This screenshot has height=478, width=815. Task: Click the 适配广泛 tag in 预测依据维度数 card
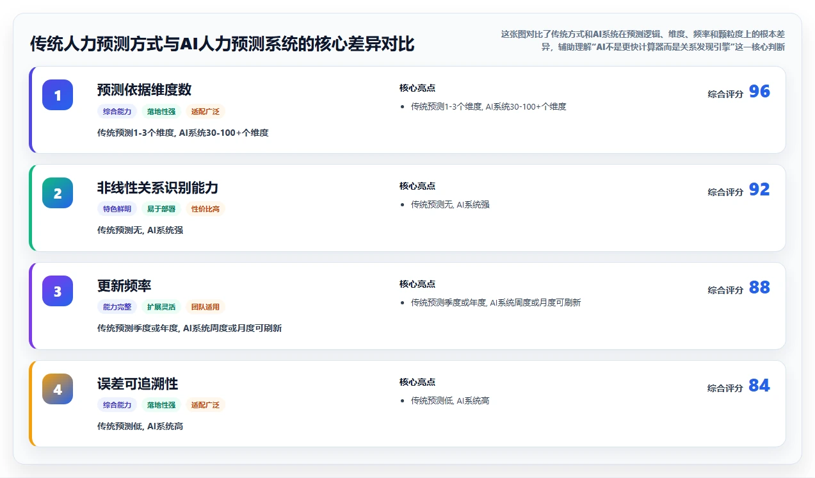tap(206, 111)
